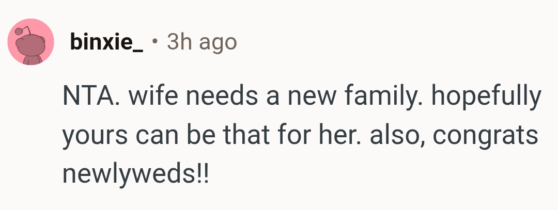Click the 3h ago timestamp

(x=202, y=42)
